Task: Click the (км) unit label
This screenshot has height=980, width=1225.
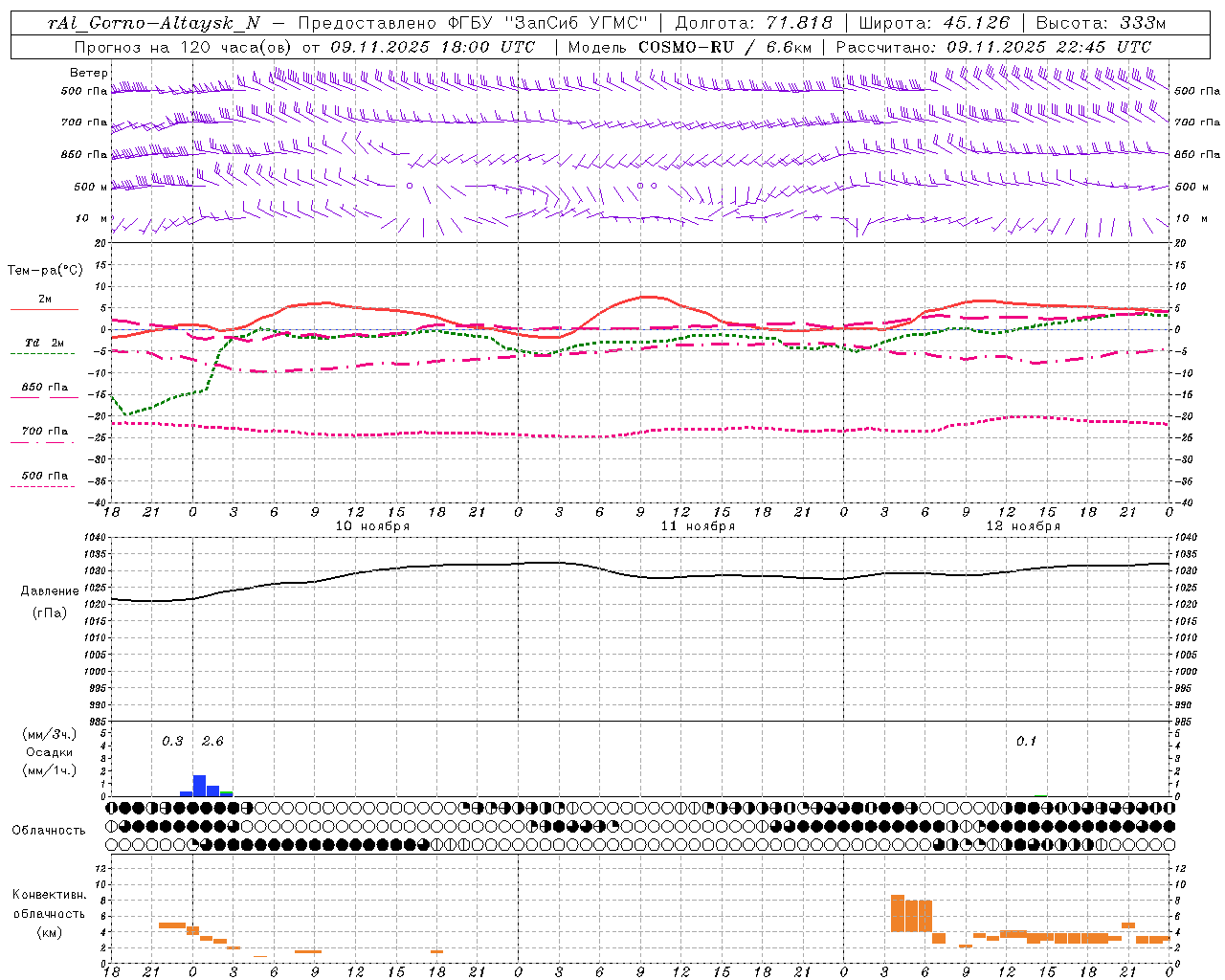Action: 50,932
